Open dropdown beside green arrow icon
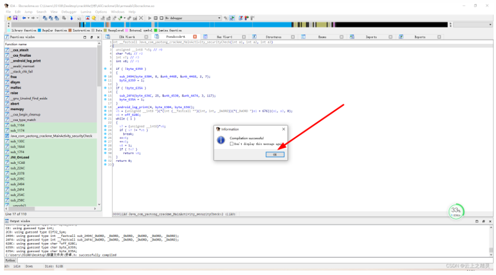The width and height of the screenshot is (496, 275). [x=125, y=18]
